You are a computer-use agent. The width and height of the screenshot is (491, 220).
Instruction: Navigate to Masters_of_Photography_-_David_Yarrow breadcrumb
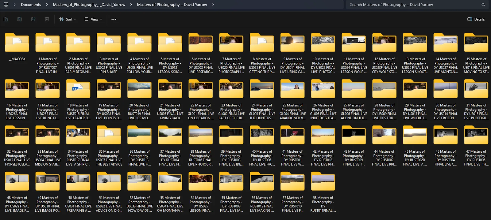[89, 5]
